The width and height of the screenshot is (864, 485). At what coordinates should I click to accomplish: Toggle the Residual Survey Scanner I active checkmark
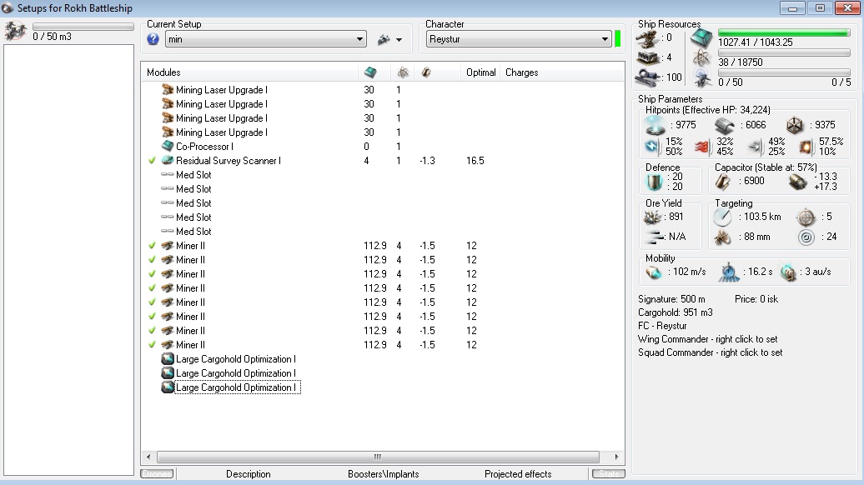(x=152, y=161)
